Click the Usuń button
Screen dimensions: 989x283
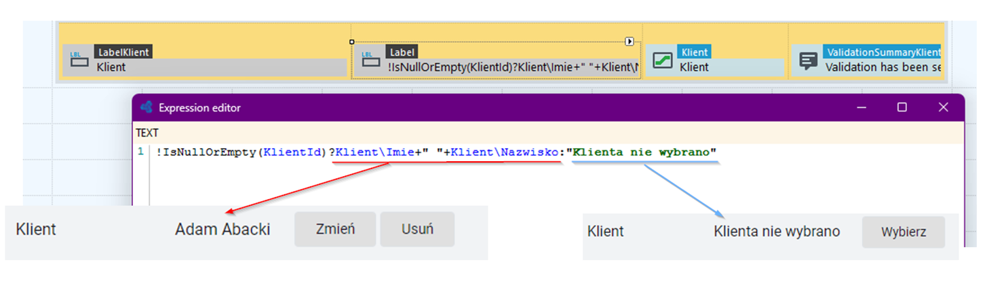click(x=417, y=229)
